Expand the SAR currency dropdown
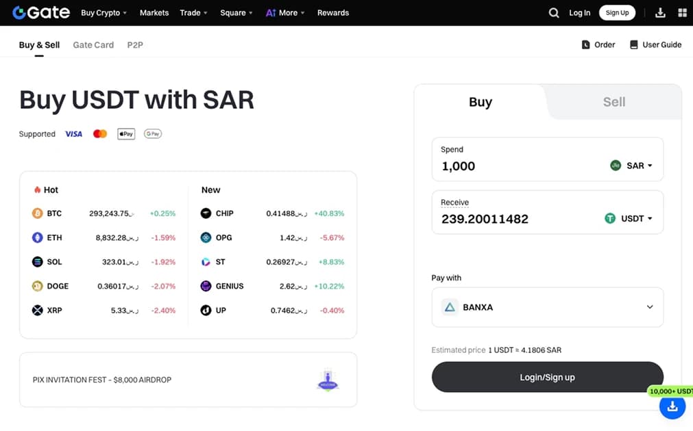 pyautogui.click(x=631, y=166)
